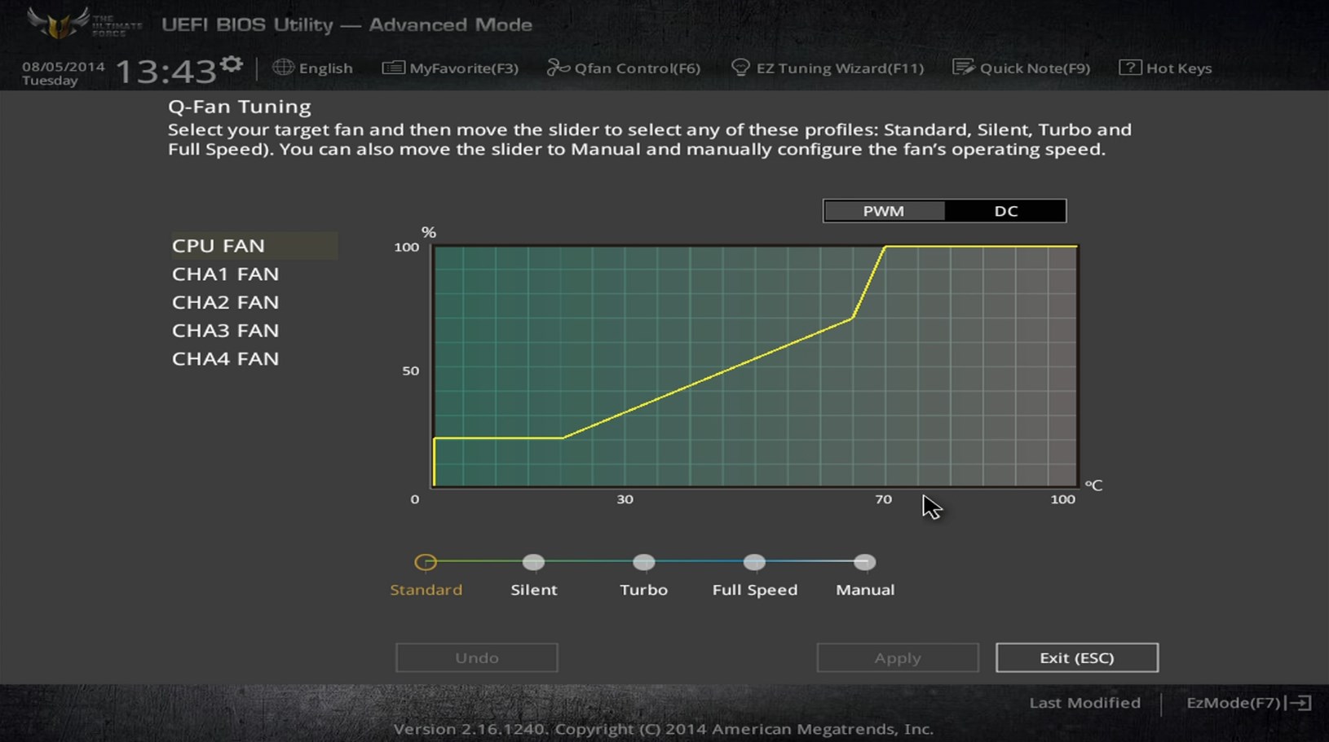Open Quick Note notepad icon
The width and height of the screenshot is (1329, 742).
(x=963, y=68)
